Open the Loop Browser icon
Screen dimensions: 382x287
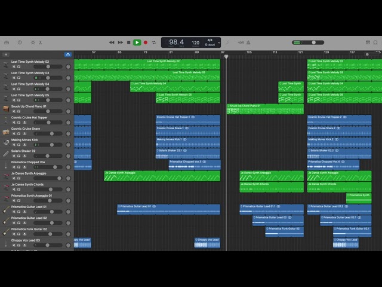point(375,42)
